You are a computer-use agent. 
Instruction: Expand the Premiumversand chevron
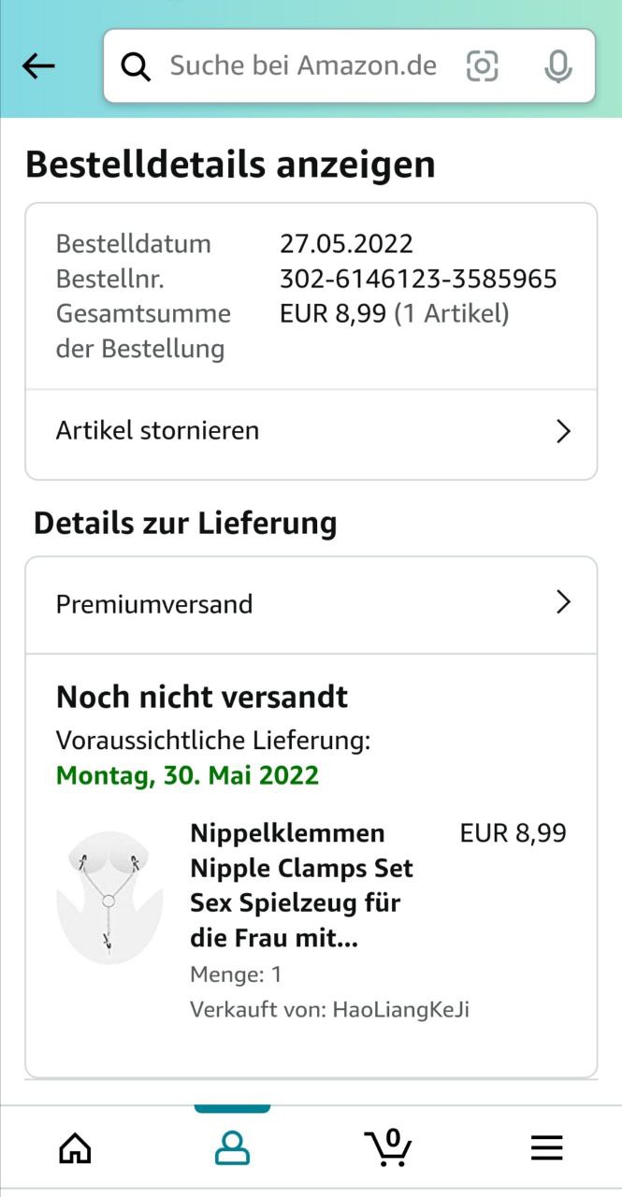coord(563,602)
